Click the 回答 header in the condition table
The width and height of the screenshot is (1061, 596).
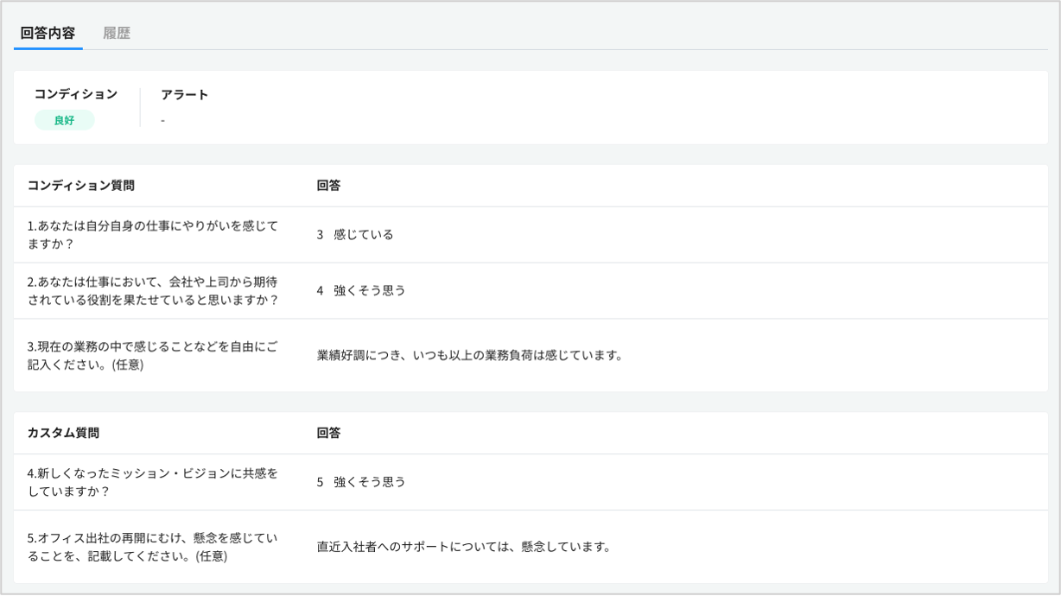pyautogui.click(x=328, y=186)
